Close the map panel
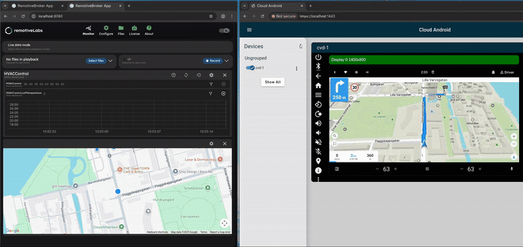523x247 pixels. pos(224,143)
